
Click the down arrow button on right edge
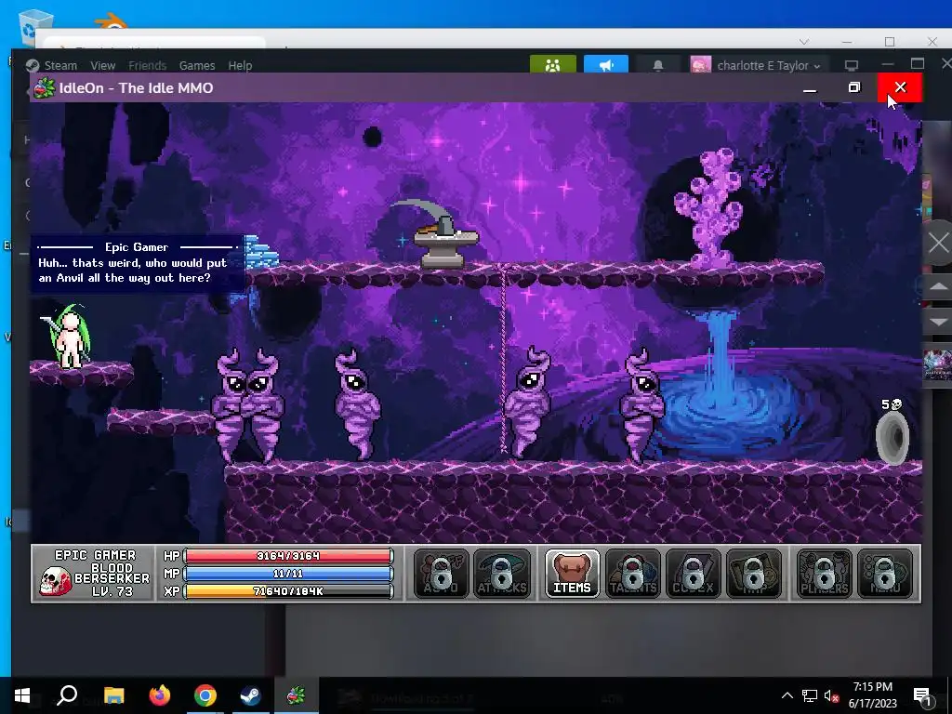click(938, 321)
